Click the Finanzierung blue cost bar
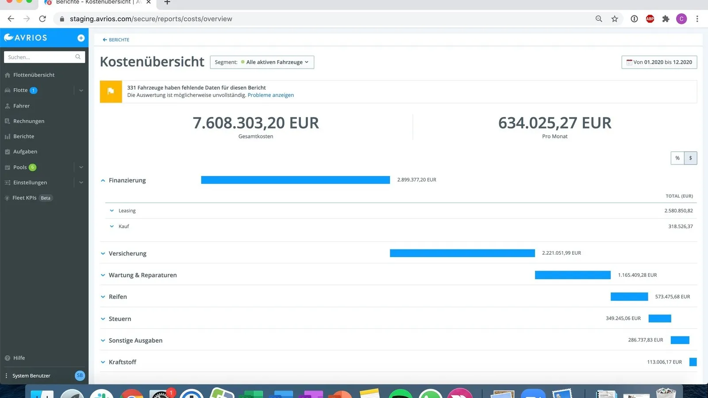Image resolution: width=708 pixels, height=398 pixels. click(296, 180)
